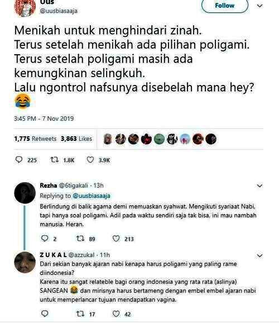Screen dimensions: 279x323
Task: Open Uus's profile photo at top
Action: pos(25,7)
